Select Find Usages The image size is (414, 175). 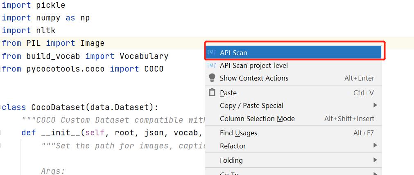pyautogui.click(x=238, y=133)
